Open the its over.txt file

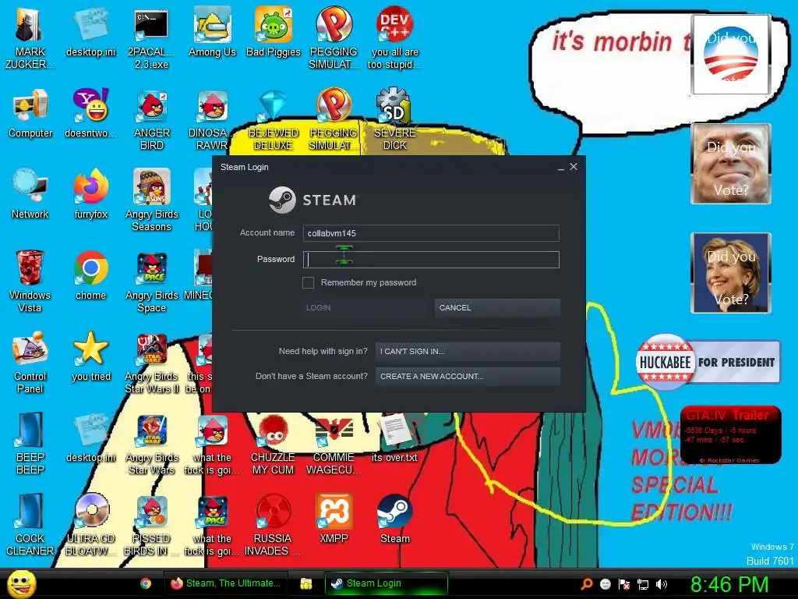tap(394, 437)
